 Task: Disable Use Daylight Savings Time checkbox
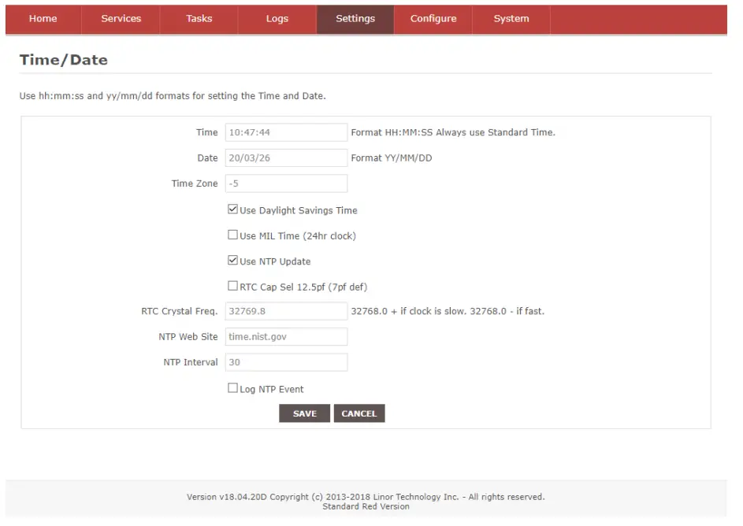pyautogui.click(x=232, y=209)
